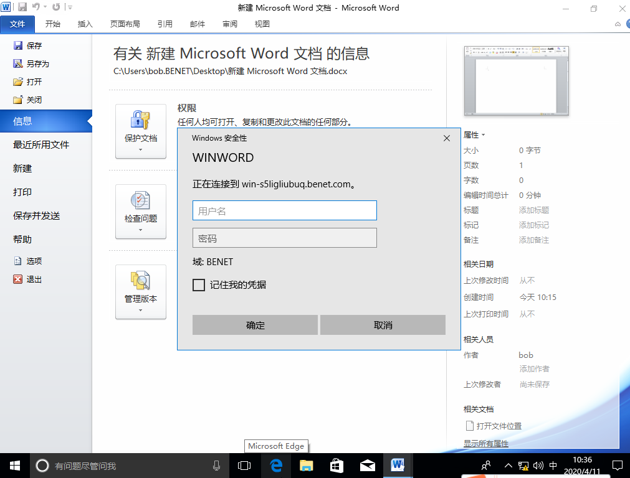Image resolution: width=630 pixels, height=478 pixels.
Task: Close the Windows 安全性 dialog
Action: 446,138
